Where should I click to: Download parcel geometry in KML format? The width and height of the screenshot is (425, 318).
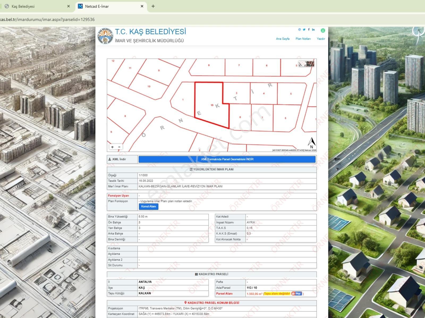[227, 159]
